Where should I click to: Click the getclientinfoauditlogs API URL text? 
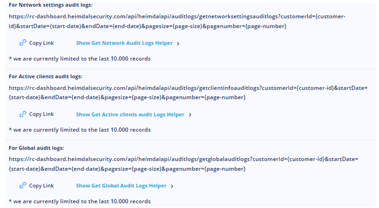coord(188,93)
